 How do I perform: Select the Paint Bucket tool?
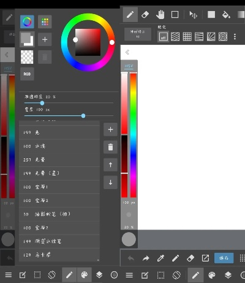226,15
